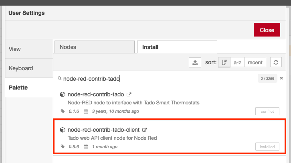Viewport: 291px width, 163px height.
Task: Click the relevance sort order icon
Action: tap(224, 62)
